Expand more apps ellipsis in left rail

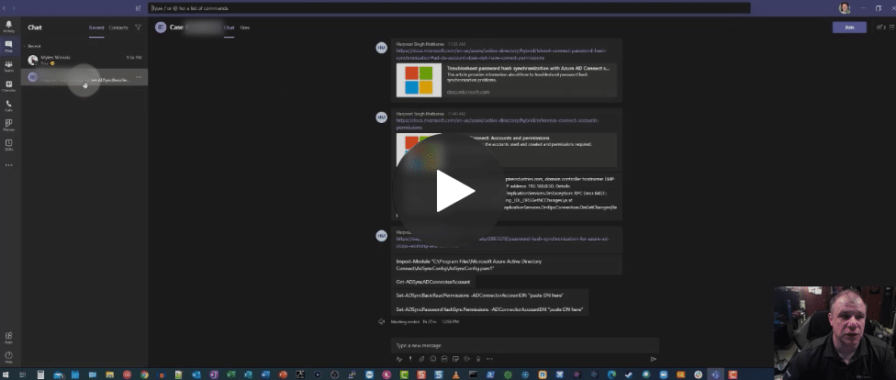pyautogui.click(x=8, y=165)
